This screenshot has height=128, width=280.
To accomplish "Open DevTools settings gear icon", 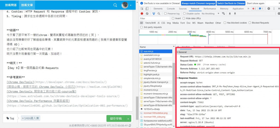I will tap(269, 8).
